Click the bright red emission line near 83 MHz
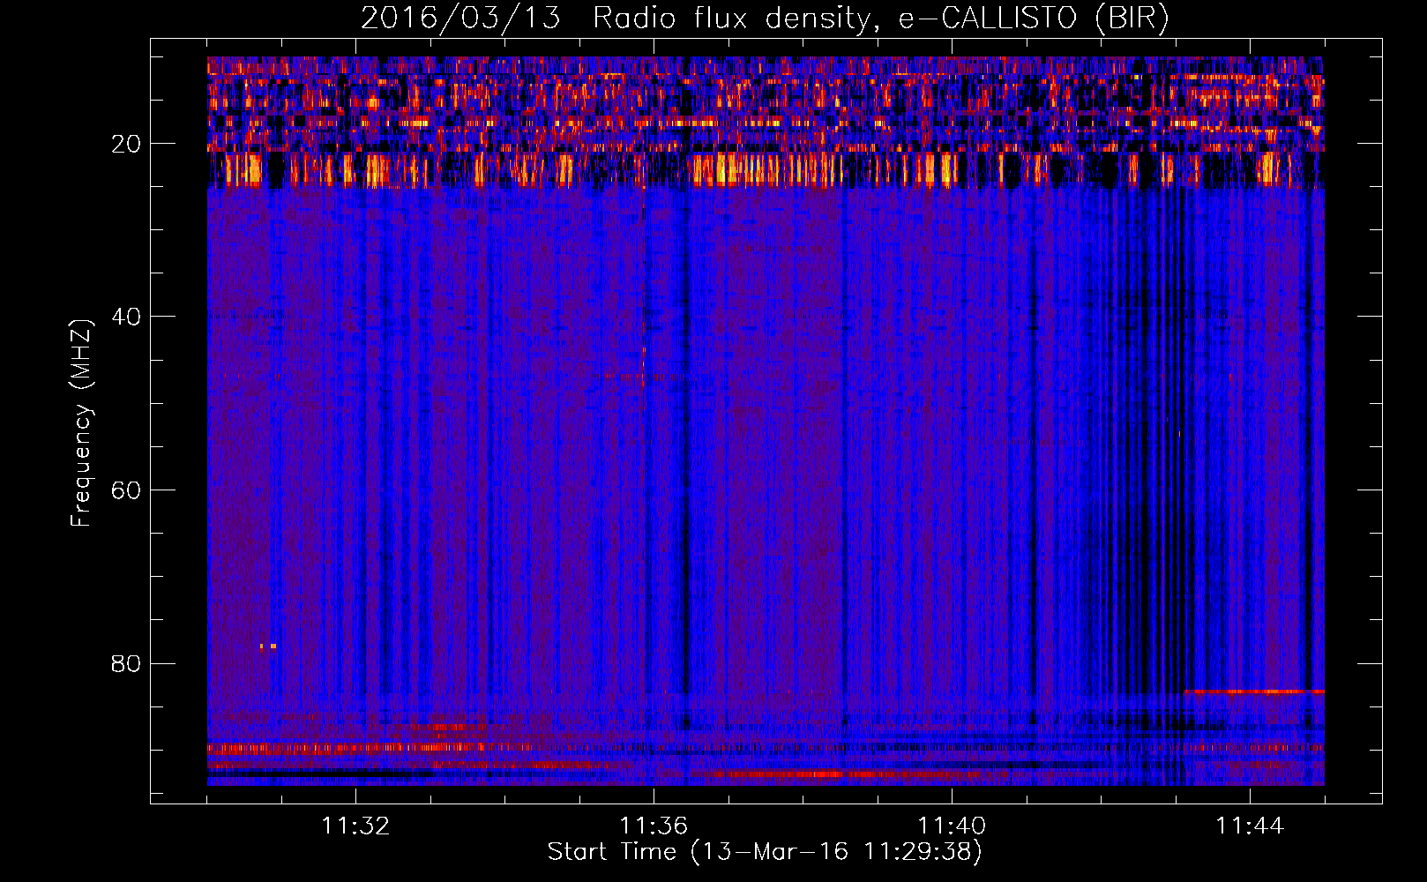1427x882 pixels. [x=1254, y=691]
